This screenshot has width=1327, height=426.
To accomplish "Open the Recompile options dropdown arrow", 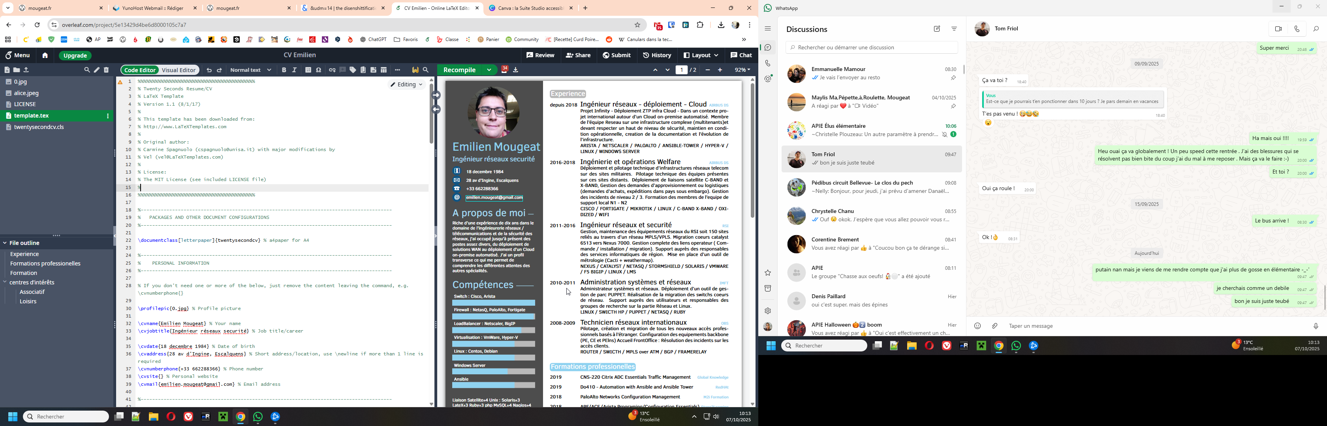I will 489,70.
